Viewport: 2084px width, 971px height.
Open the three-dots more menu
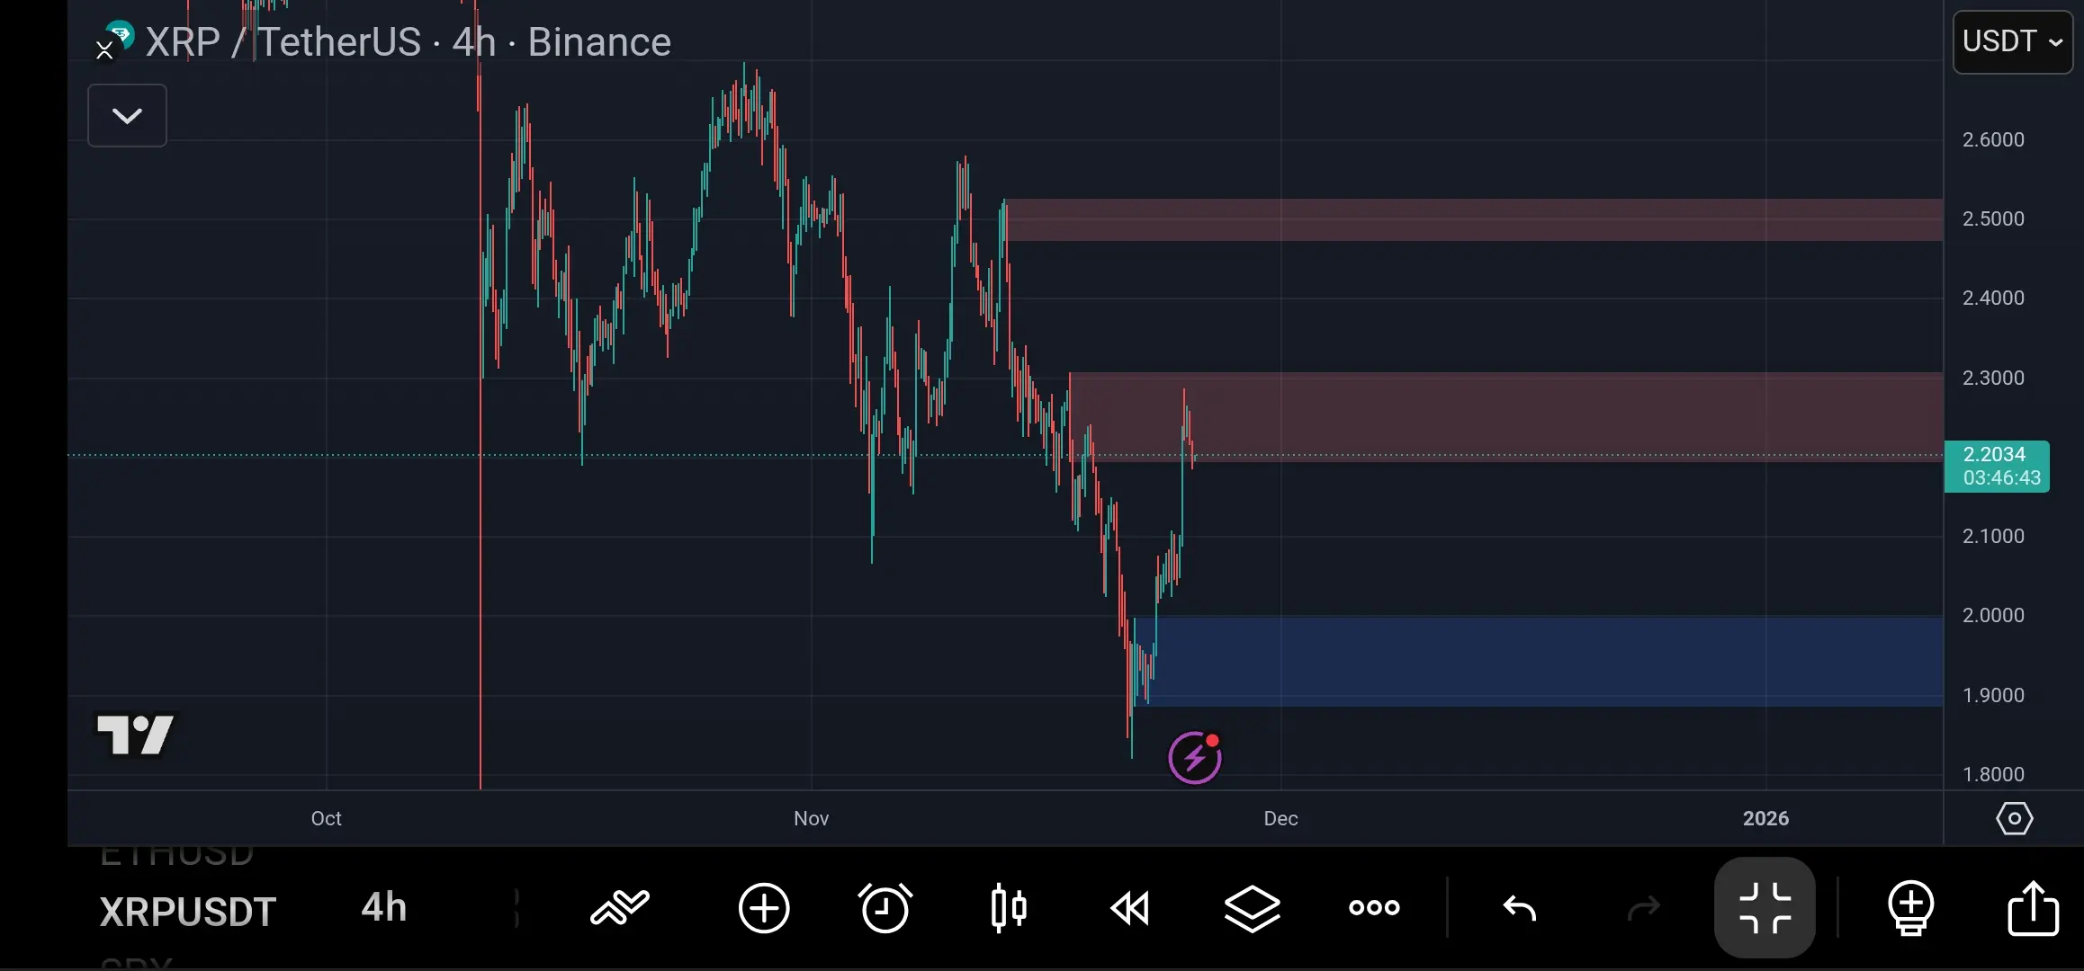[1374, 908]
